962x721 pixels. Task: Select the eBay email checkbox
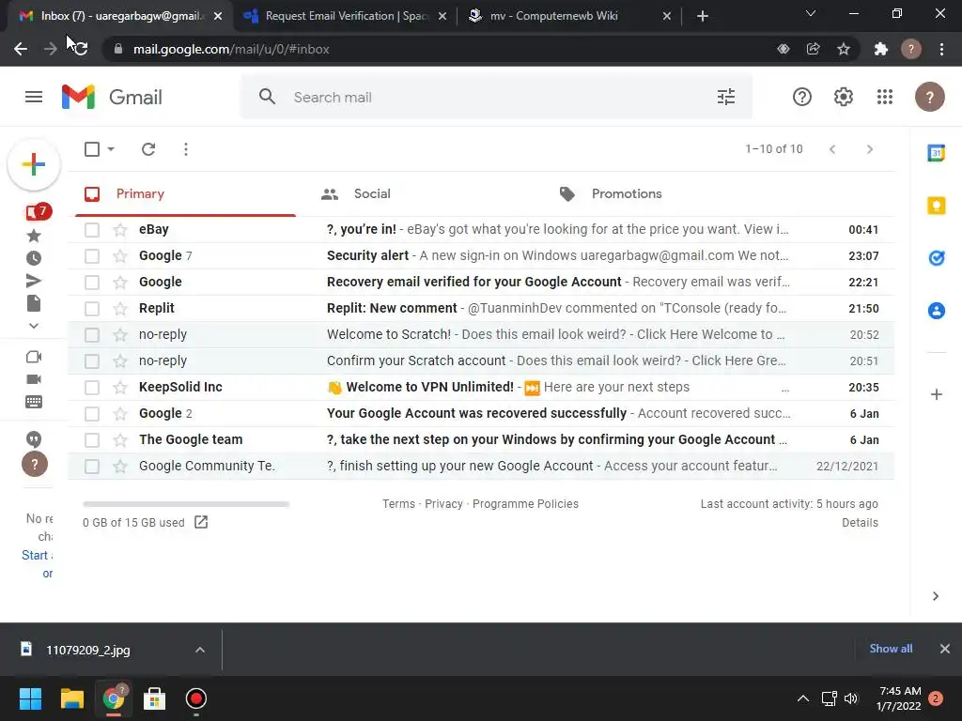point(92,230)
